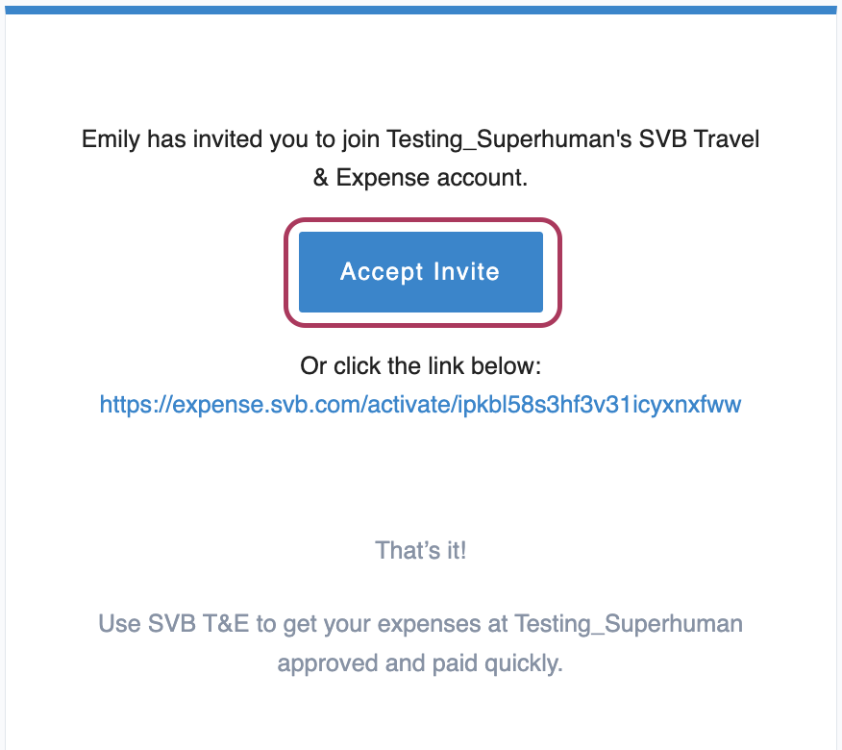Click the 'Or click the link below:' text

pos(420,366)
